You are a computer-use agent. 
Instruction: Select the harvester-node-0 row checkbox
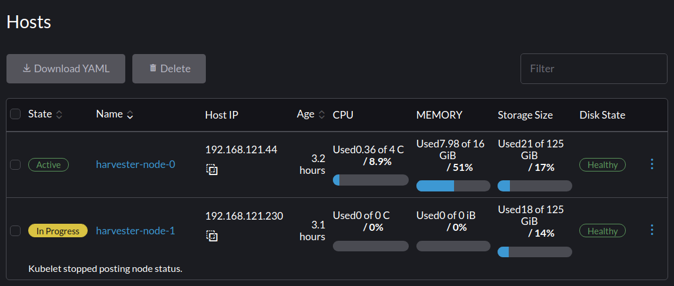tap(16, 165)
